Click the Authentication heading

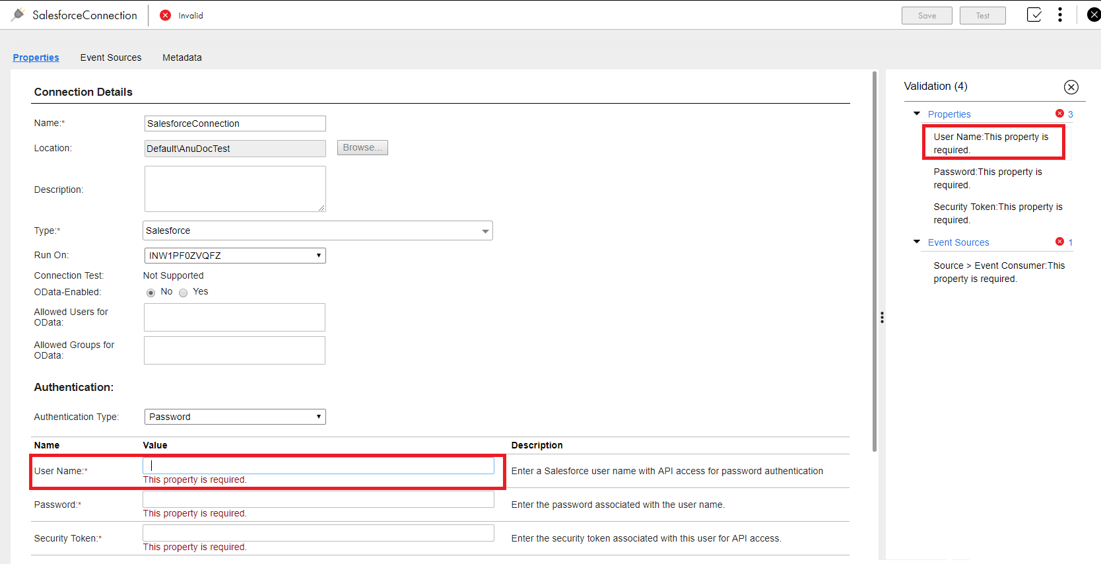coord(73,387)
